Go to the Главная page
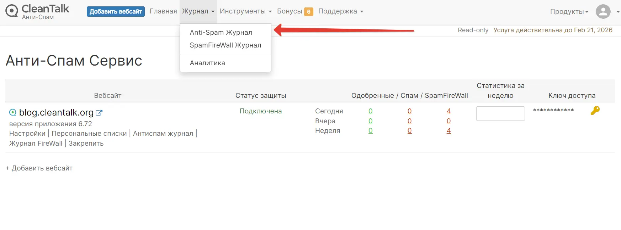Screen dimensions: 621x230 coord(163,11)
